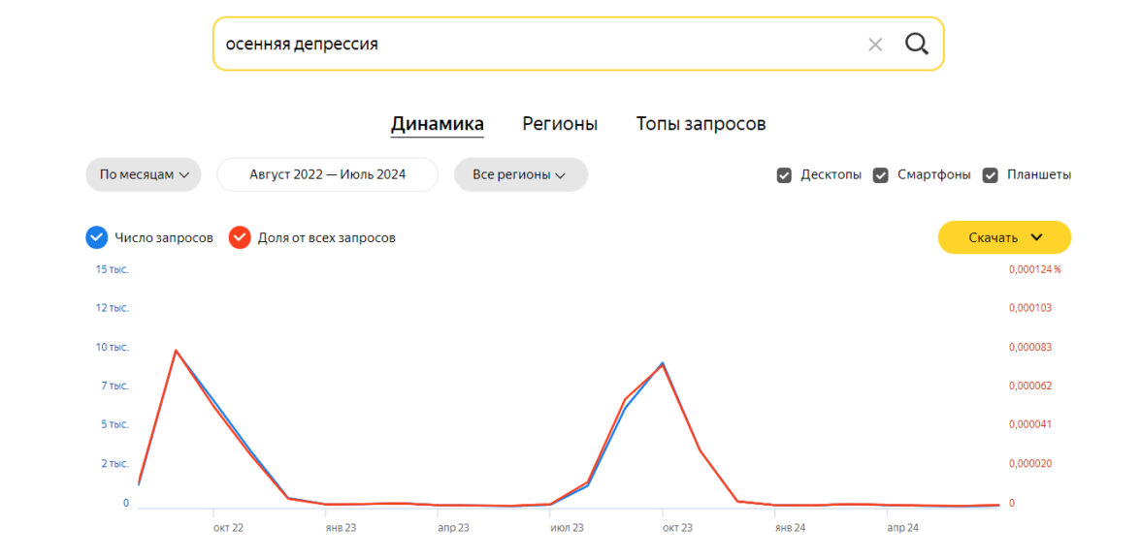This screenshot has width=1141, height=557.
Task: Open the Август 2022 — Июль 2024 date picker
Action: coord(327,175)
